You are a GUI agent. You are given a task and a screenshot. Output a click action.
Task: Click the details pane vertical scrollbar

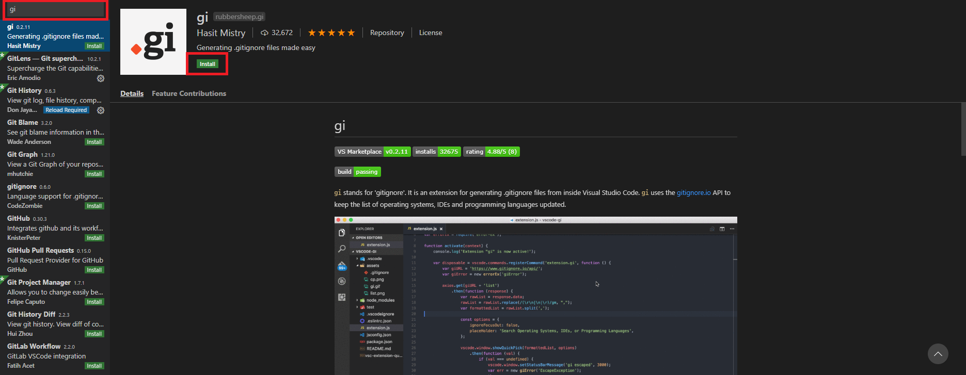[963, 129]
